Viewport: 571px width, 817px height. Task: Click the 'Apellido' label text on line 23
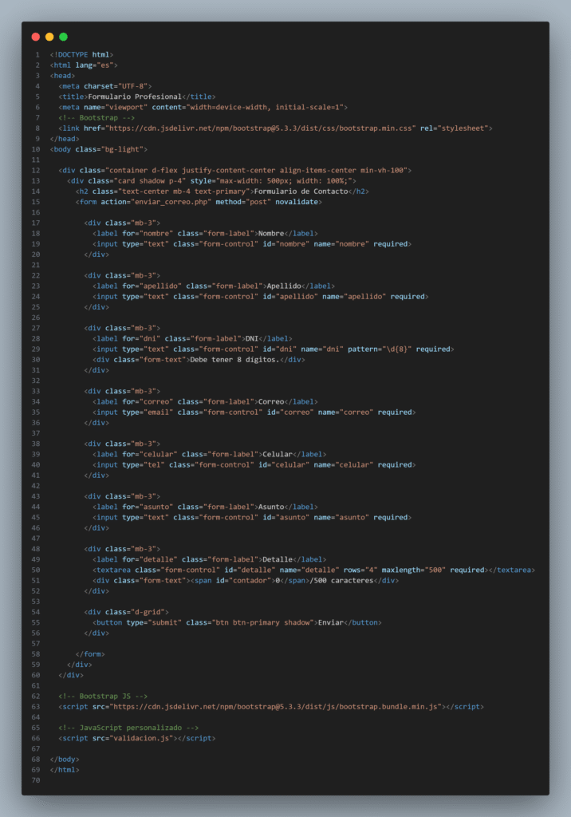[284, 286]
